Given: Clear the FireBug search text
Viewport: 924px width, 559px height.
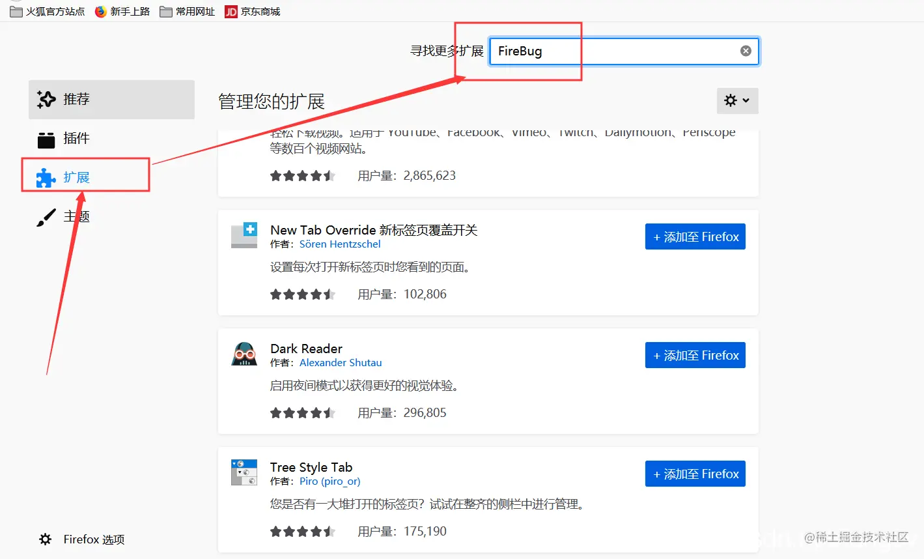Looking at the screenshot, I should point(746,51).
